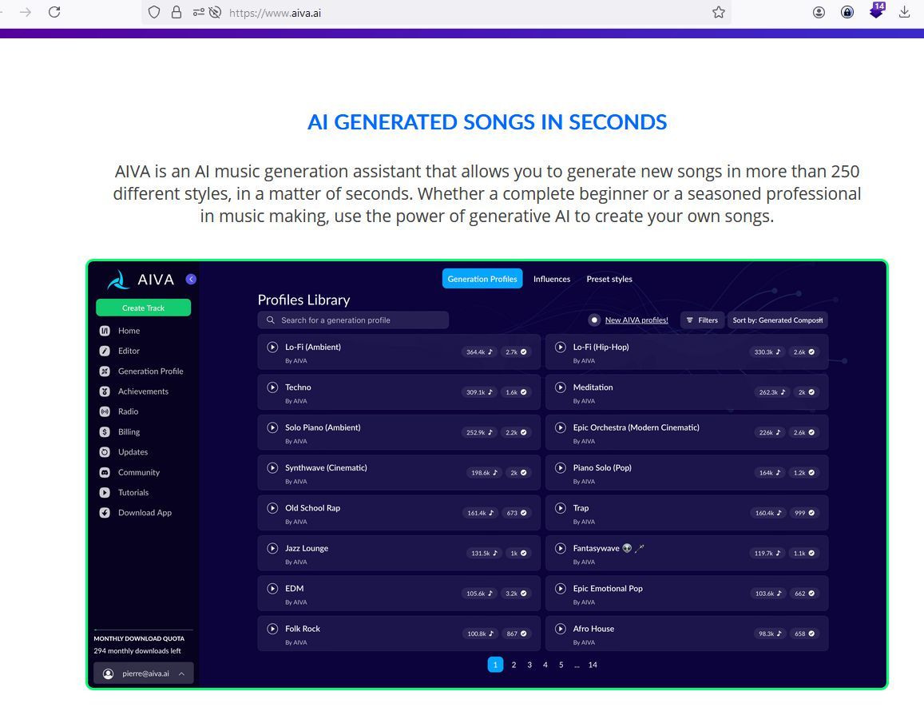Open the Billing sidebar item
924x719 pixels.
(x=120, y=432)
